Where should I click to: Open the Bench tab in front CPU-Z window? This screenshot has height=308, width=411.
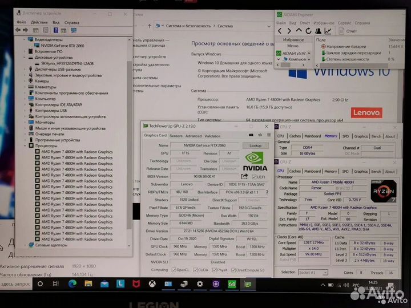[376, 171]
